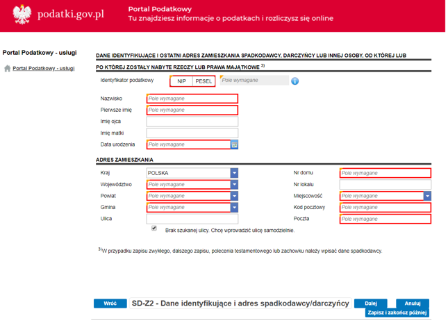This screenshot has height=325, width=448.
Task: Click the podatki.gov.pl site title
Action: 71,15
